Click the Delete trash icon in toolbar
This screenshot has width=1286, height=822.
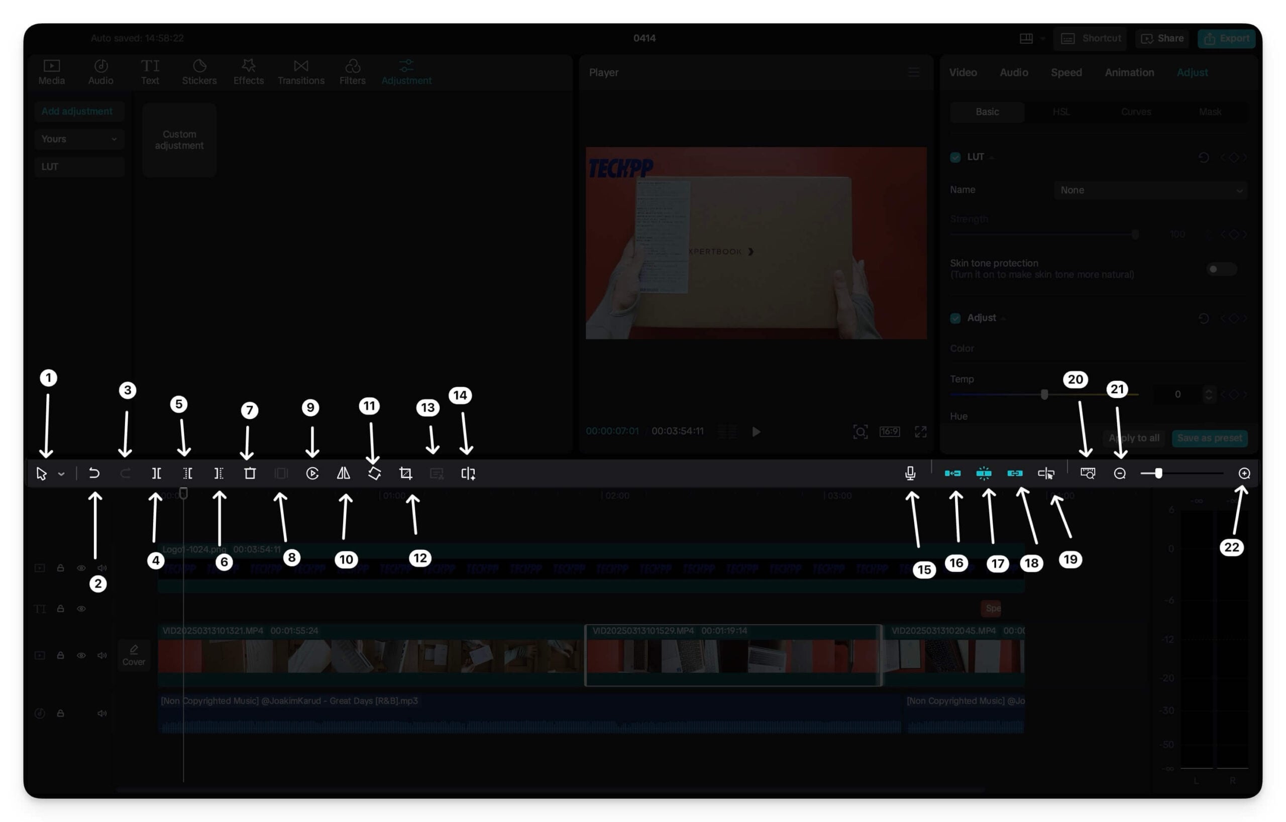coord(250,474)
